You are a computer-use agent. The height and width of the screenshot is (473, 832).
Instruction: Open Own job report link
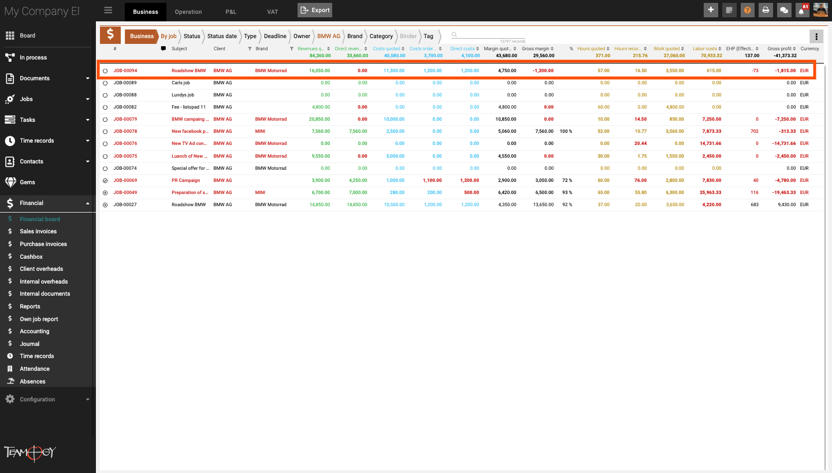39,319
